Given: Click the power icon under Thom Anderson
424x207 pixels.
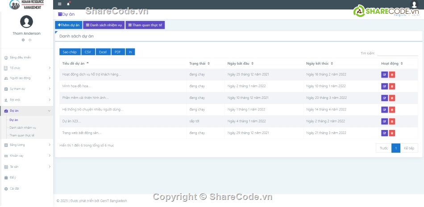Looking at the screenshot, I should click(x=30, y=40).
